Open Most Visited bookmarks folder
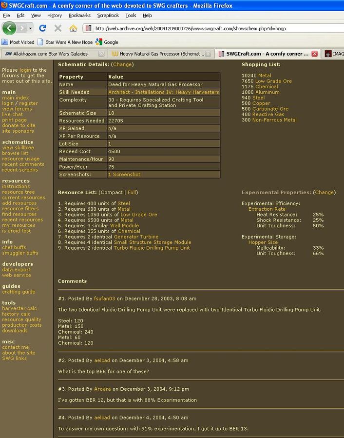The height and width of the screenshot is (438, 344). (x=19, y=42)
